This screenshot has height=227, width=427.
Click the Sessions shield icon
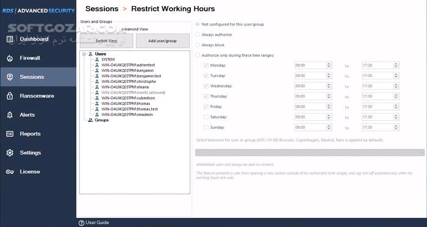[x=10, y=77]
